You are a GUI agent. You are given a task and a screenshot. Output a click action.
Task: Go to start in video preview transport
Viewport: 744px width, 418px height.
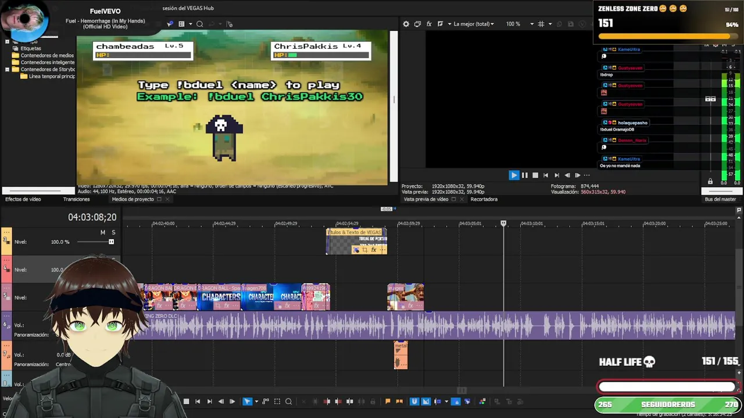pos(545,175)
